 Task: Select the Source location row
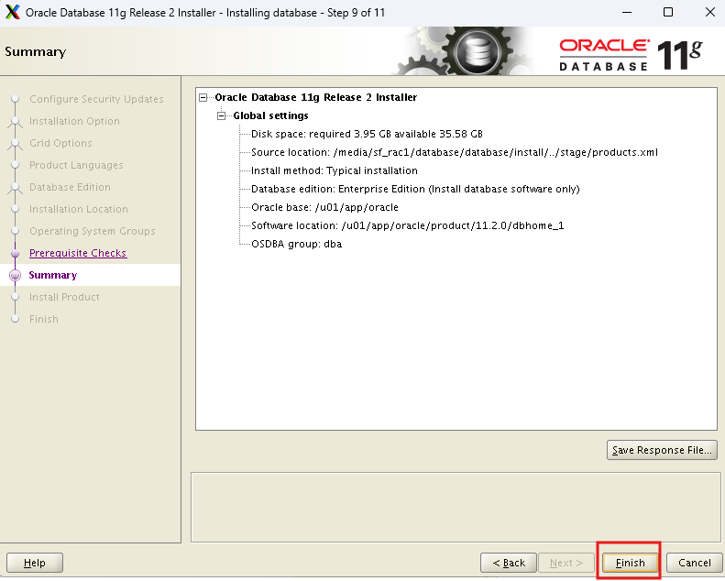coord(454,152)
